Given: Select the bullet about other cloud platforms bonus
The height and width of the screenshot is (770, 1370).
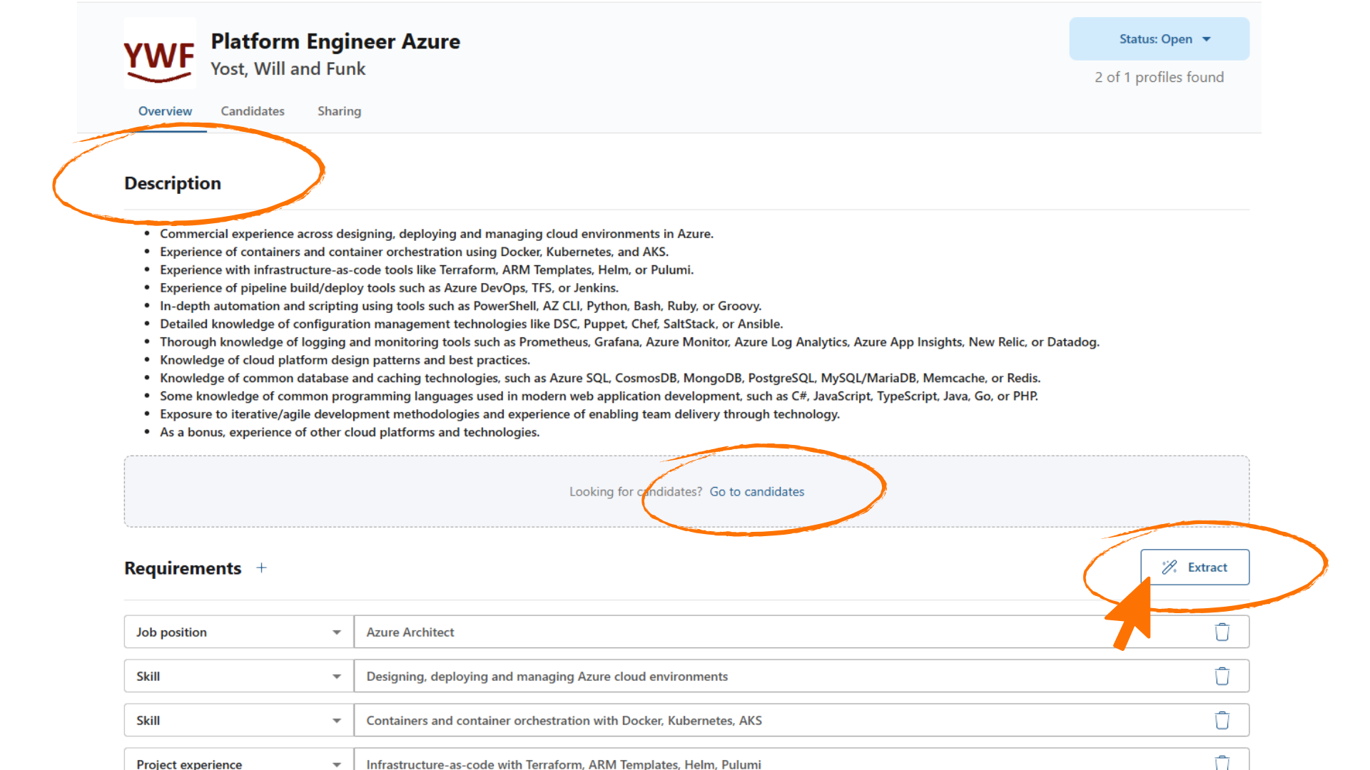Looking at the screenshot, I should point(350,432).
